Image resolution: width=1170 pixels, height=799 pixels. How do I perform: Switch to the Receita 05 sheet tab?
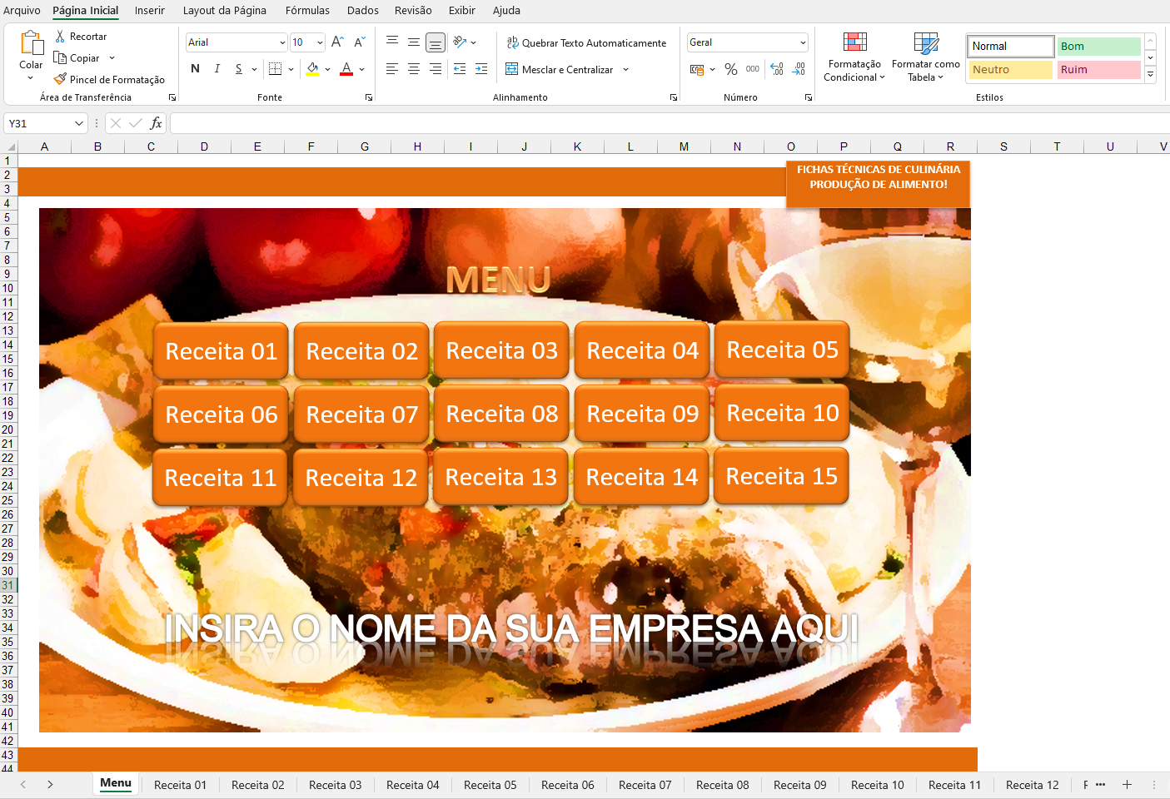[490, 785]
